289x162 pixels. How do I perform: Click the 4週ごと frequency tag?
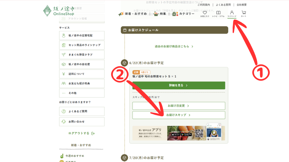[x=145, y=72]
